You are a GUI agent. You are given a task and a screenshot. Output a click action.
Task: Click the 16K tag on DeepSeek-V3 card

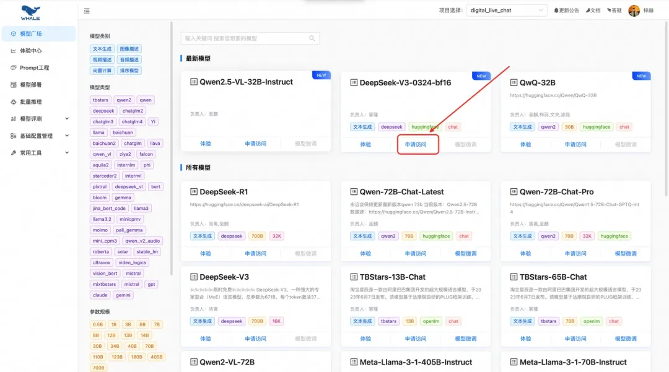pyautogui.click(x=276, y=321)
